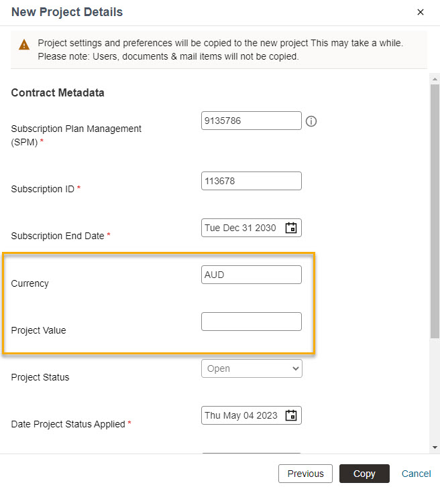Click the scrollbar up arrow
The height and width of the screenshot is (487, 440).
(x=435, y=78)
